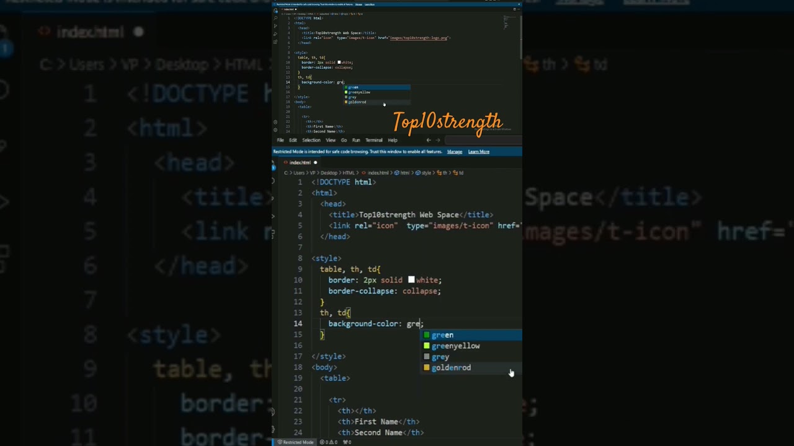Click grey swatch in enlarged autocomplete list
Viewport: 794px width, 446px height.
point(426,357)
